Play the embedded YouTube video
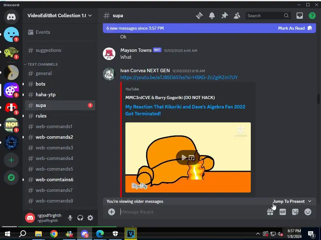The width and height of the screenshot is (321, 240). pos(184,157)
